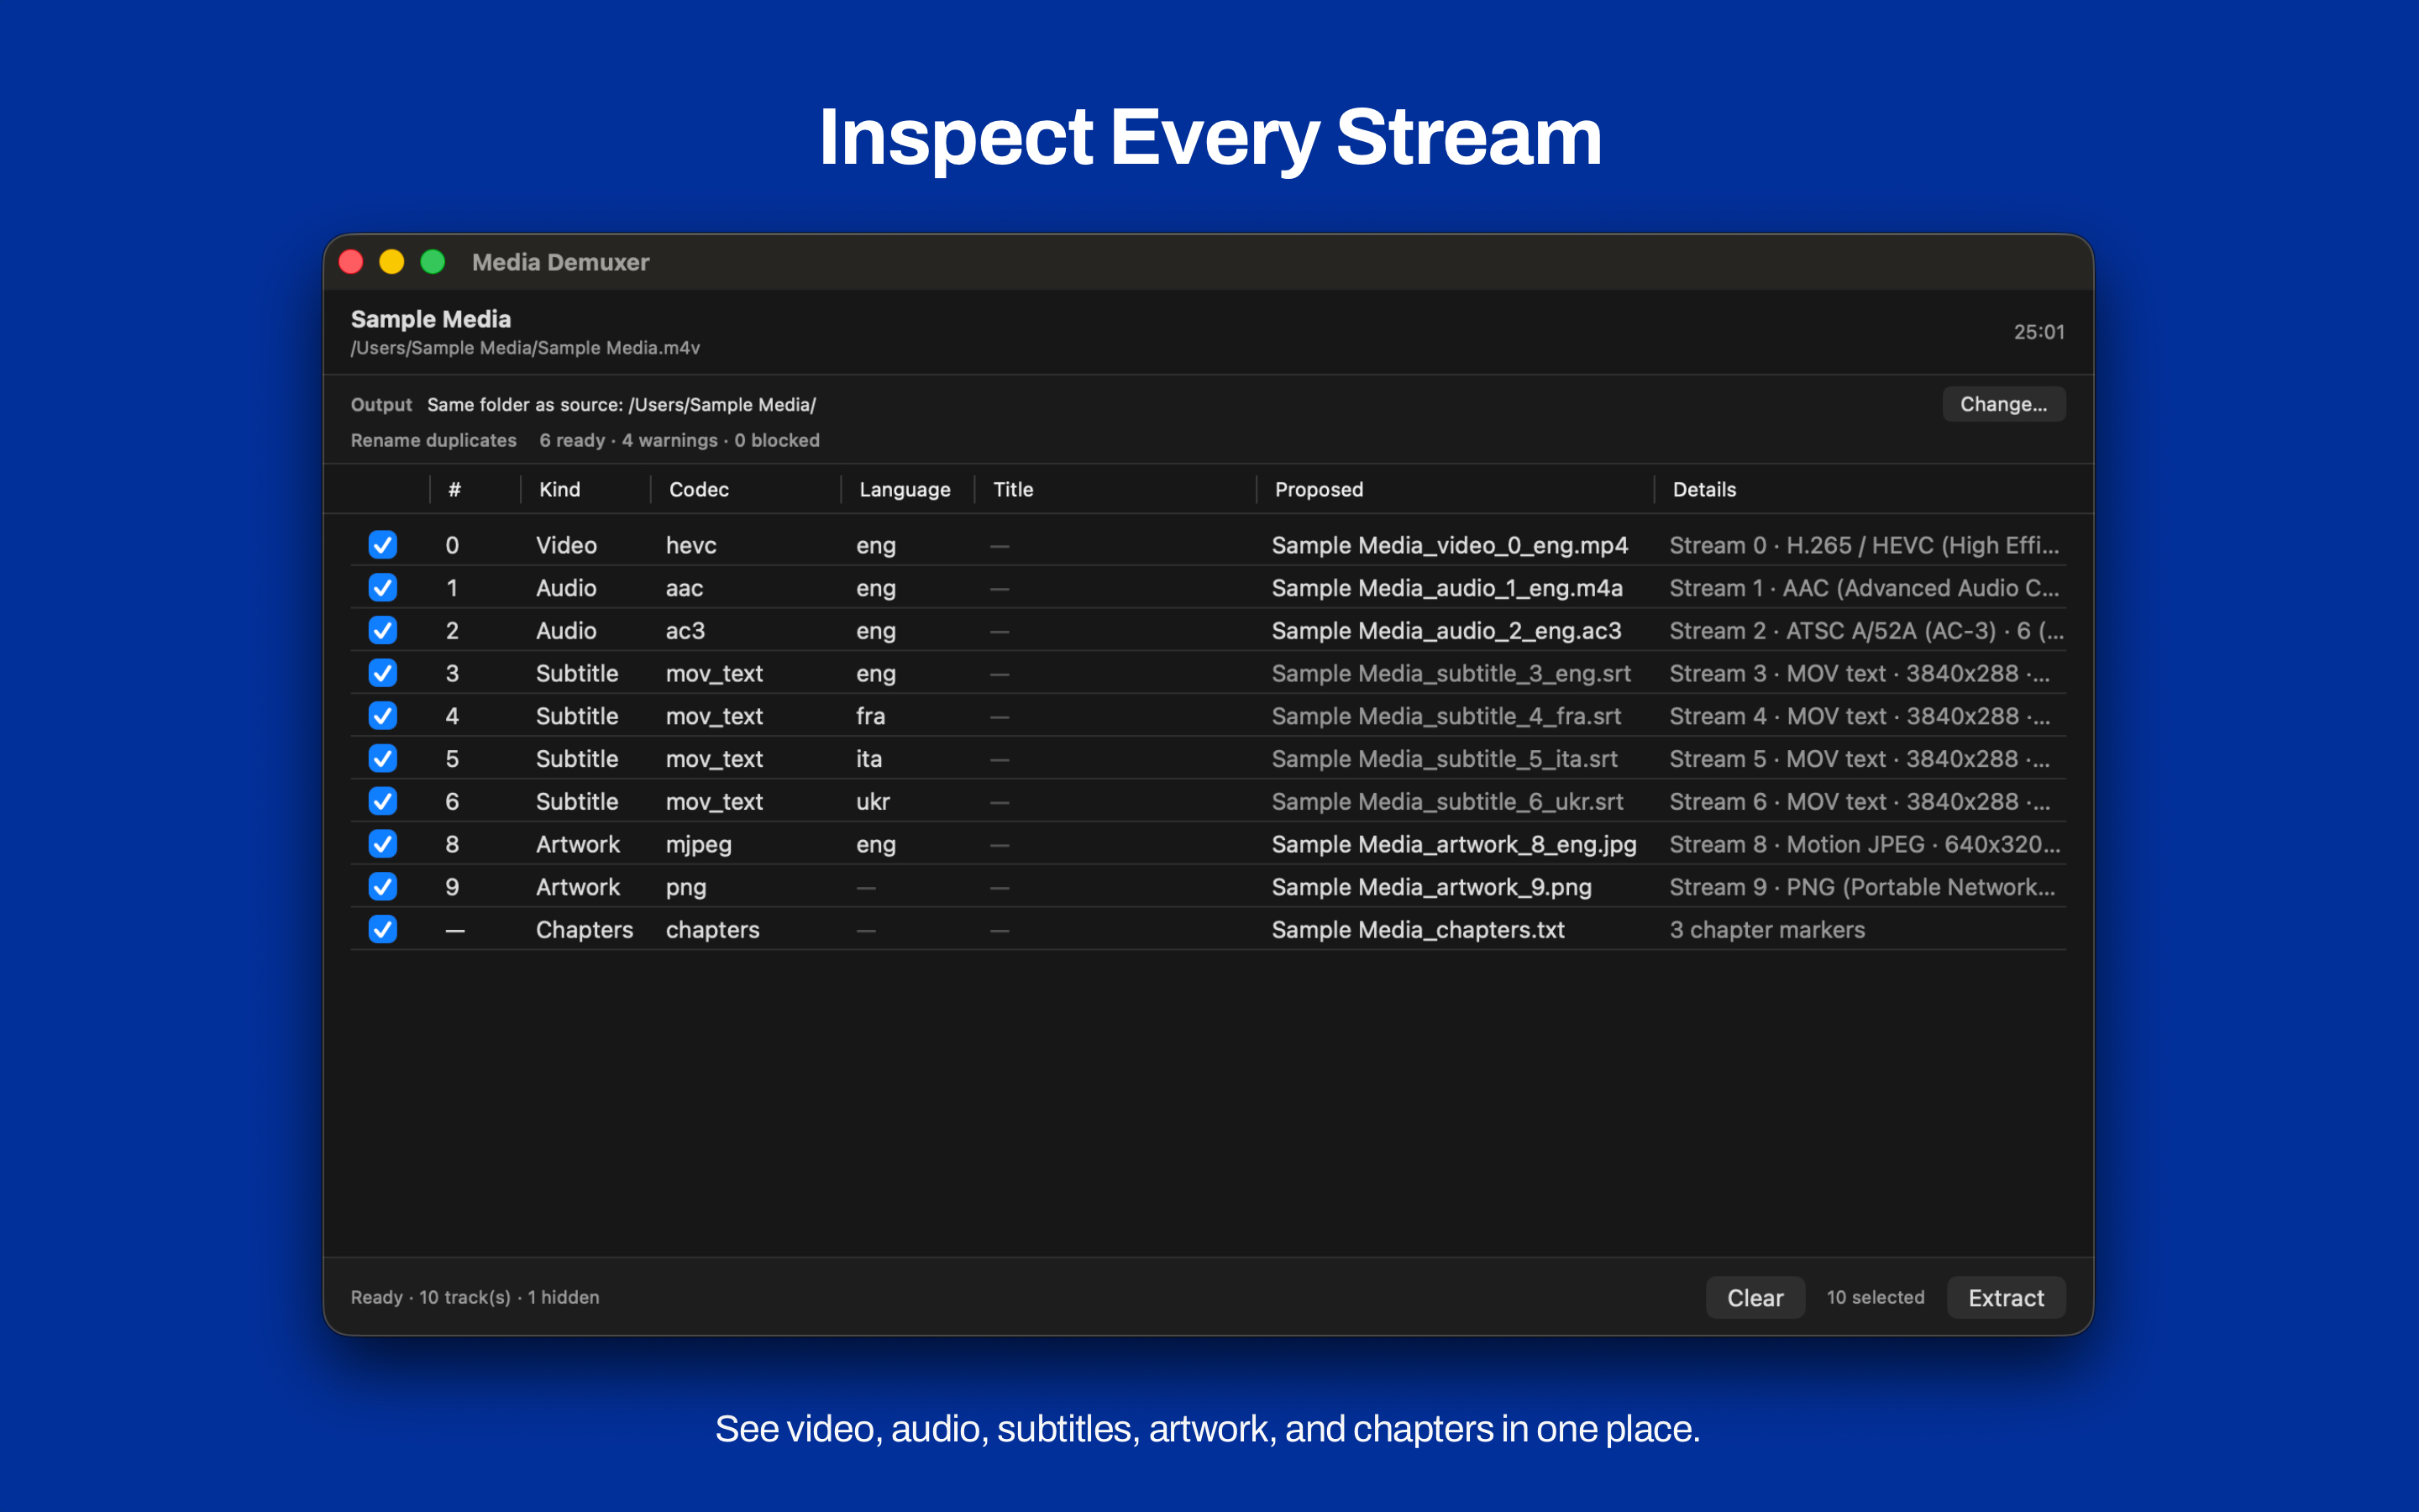Sort by the # column header
This screenshot has width=2419, height=1512.
tap(454, 489)
